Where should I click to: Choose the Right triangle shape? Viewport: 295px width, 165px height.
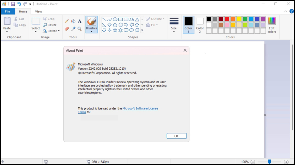tap(104, 25)
